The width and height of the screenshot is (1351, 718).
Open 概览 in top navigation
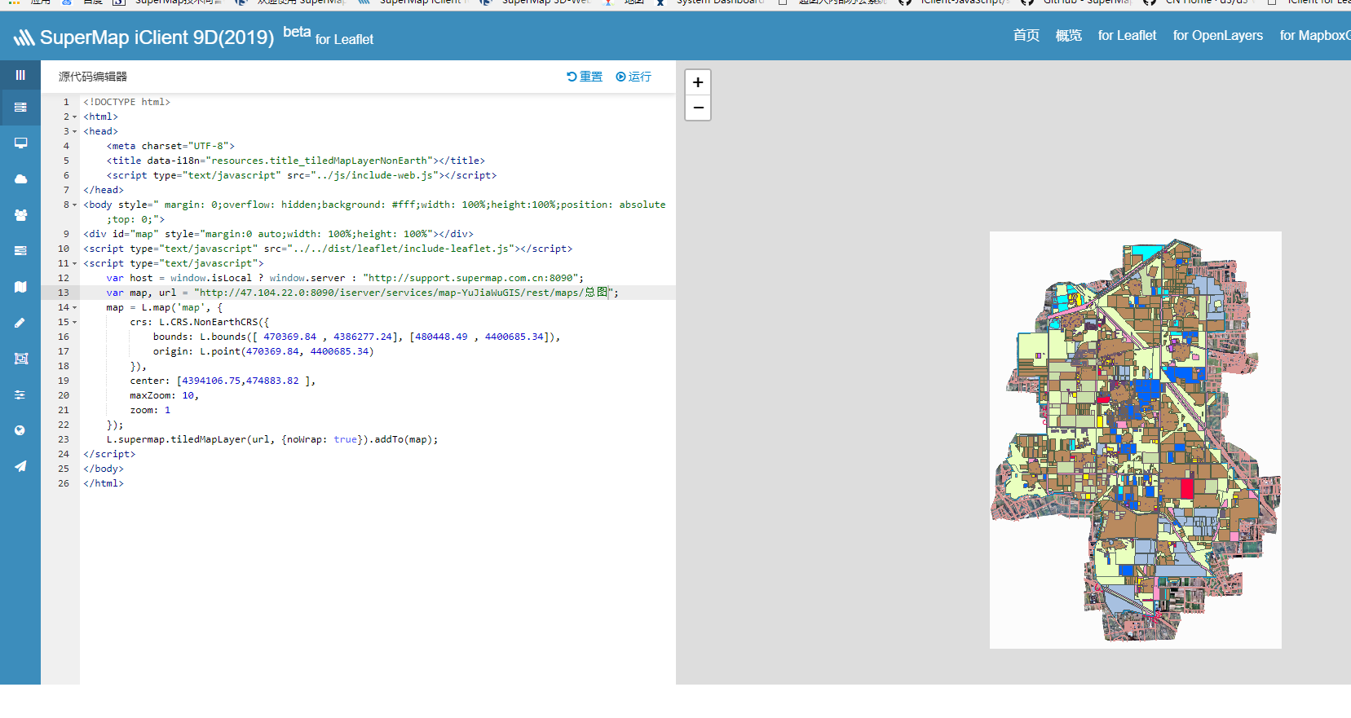1068,35
